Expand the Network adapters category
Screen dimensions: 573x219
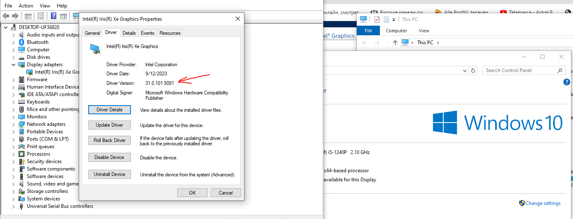pyautogui.click(x=14, y=124)
